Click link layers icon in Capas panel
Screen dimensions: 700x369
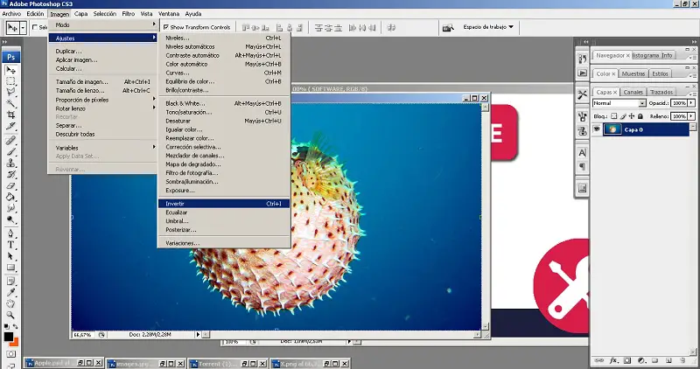[599, 360]
